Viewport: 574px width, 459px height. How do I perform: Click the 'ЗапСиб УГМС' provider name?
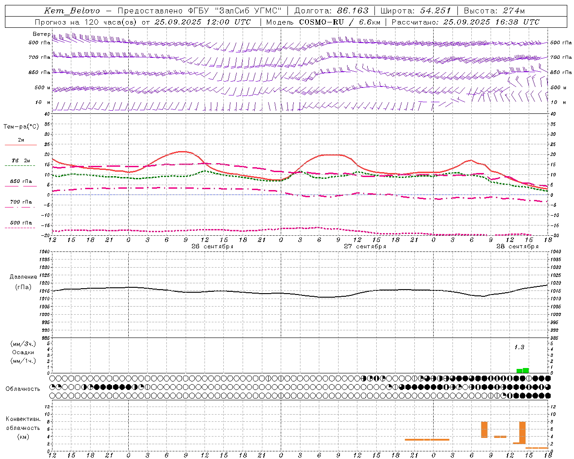click(248, 11)
